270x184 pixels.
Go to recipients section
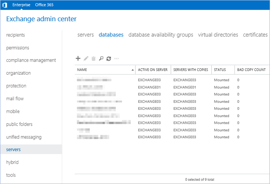point(15,35)
